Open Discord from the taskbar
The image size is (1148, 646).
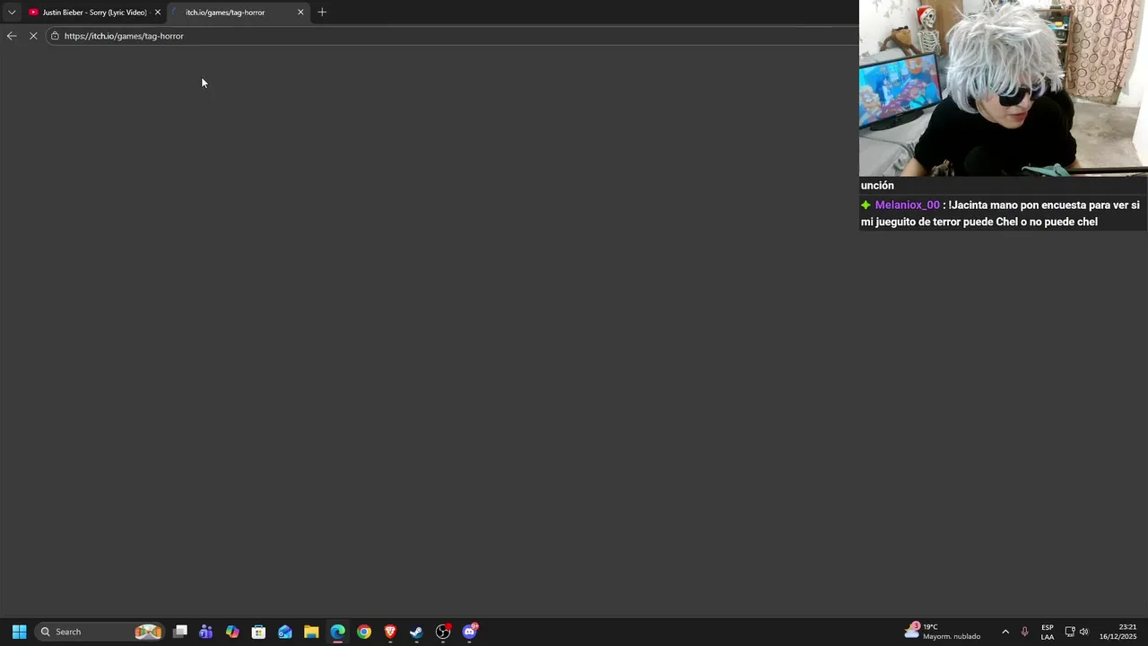pos(470,632)
